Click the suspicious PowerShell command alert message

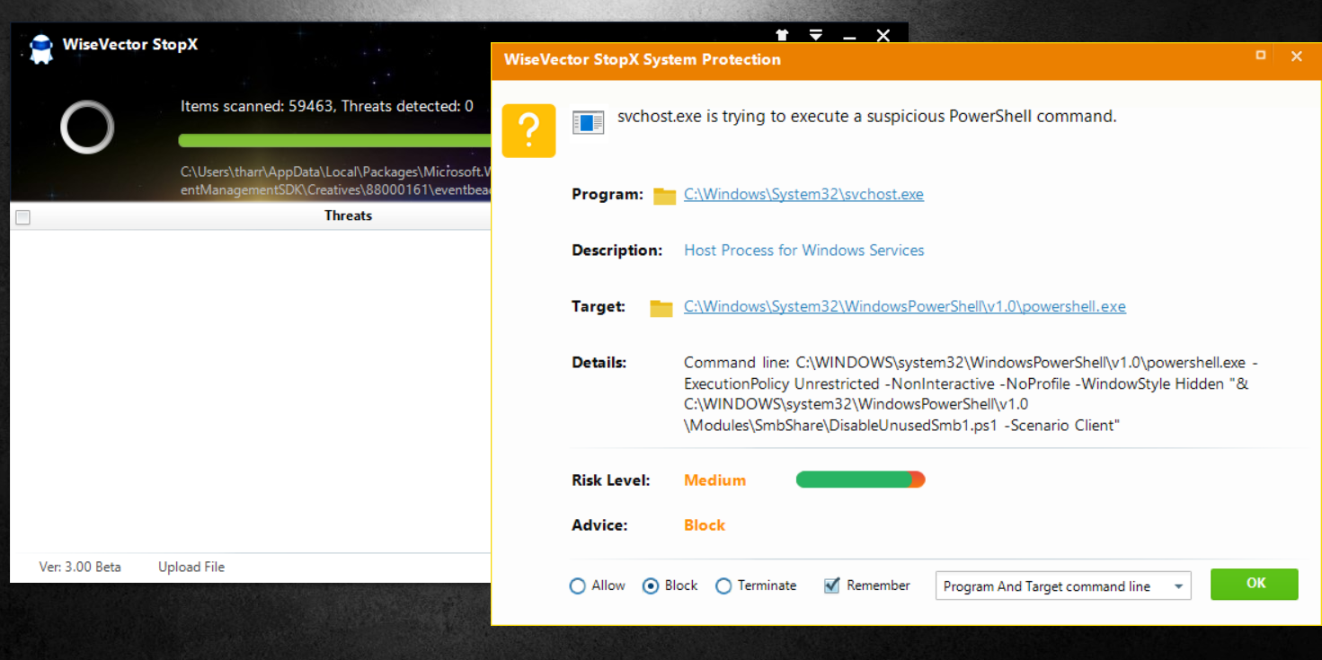click(866, 116)
